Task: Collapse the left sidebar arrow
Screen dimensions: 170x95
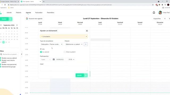Action: [22, 54]
